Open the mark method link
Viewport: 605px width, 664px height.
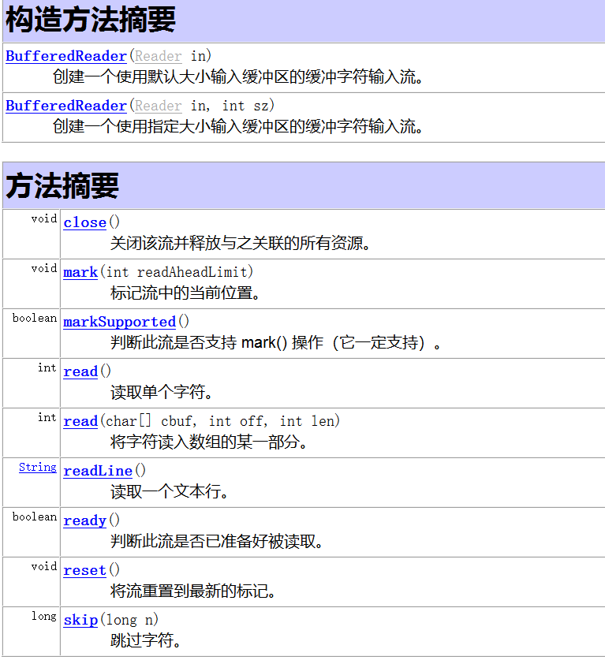pos(80,272)
